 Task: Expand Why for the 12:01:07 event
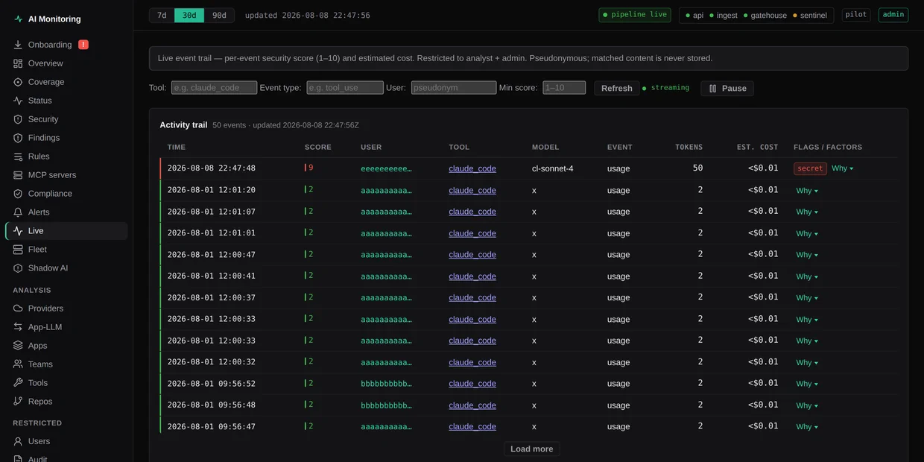(x=807, y=212)
